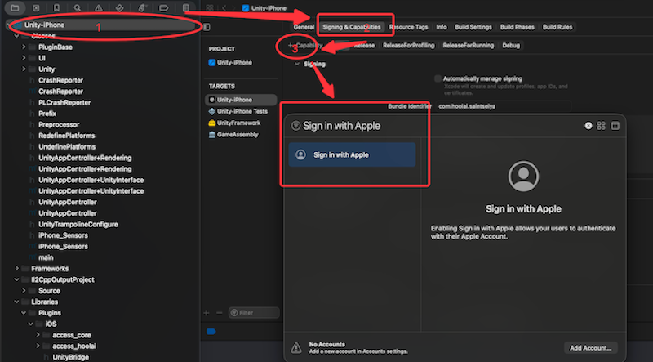Image resolution: width=653 pixels, height=362 pixels.
Task: Select Sign in with Apple capability
Action: (x=352, y=154)
